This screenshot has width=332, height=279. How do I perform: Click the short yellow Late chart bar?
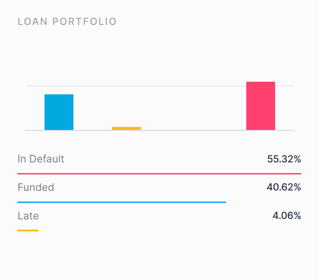click(126, 128)
